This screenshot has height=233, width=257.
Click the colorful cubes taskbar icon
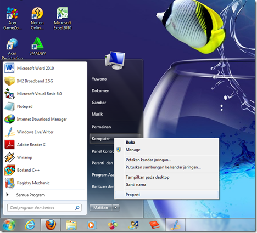(x=113, y=225)
